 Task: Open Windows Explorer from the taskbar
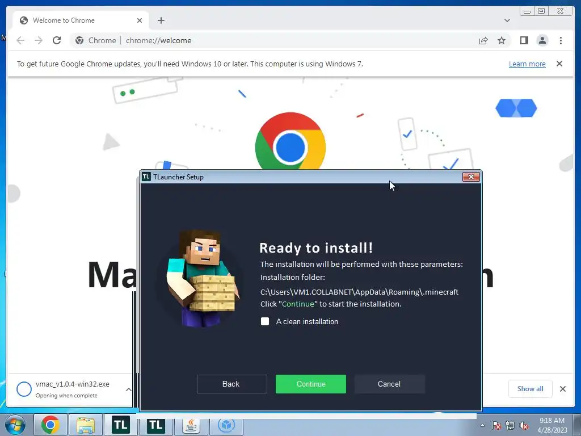pyautogui.click(x=86, y=425)
